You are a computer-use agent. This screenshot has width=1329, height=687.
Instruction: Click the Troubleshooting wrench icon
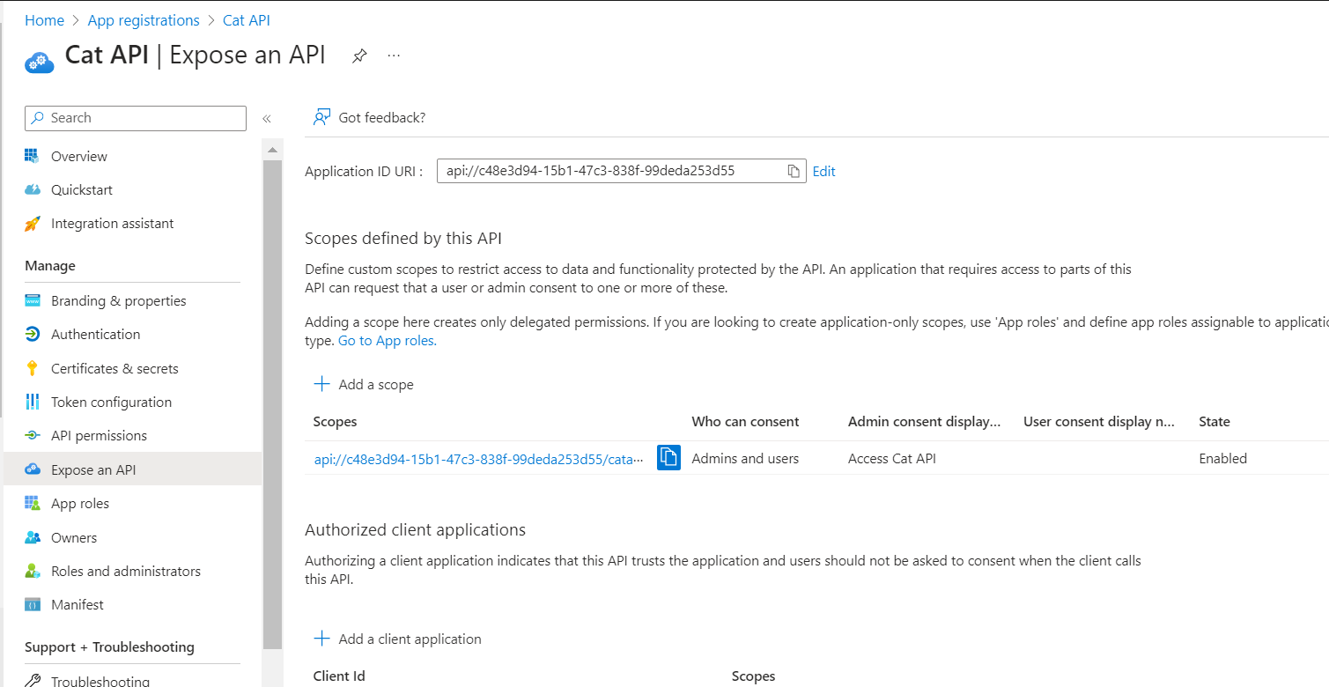[x=33, y=681]
